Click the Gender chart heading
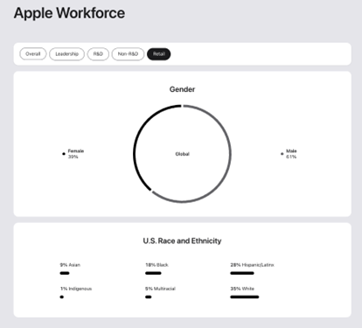This screenshot has width=362, height=328. (x=182, y=89)
